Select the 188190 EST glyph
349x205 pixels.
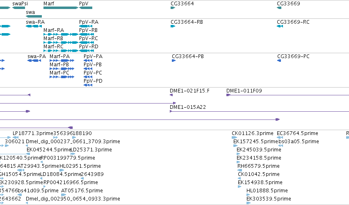[x=74, y=138]
